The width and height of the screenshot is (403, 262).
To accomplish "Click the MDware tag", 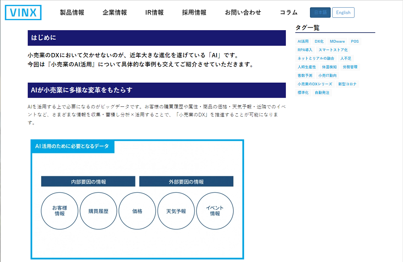I will (x=337, y=41).
